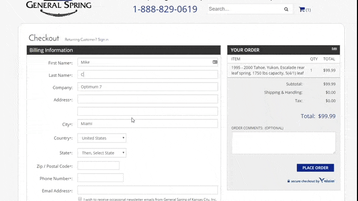Click the Subtotal $99.99 value
This screenshot has width=358, height=201.
[x=329, y=84]
